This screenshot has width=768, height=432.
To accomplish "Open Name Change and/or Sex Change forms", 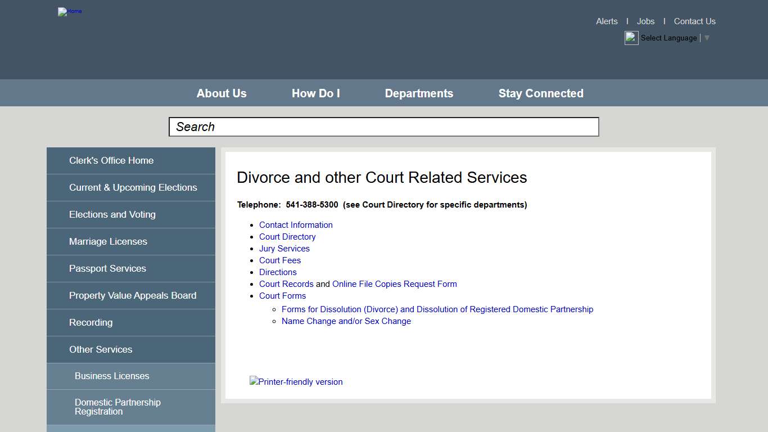I will point(346,321).
